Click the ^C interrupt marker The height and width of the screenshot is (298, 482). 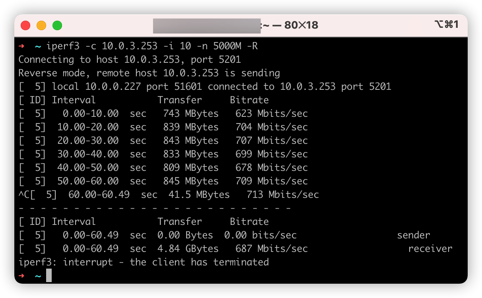tap(24, 195)
